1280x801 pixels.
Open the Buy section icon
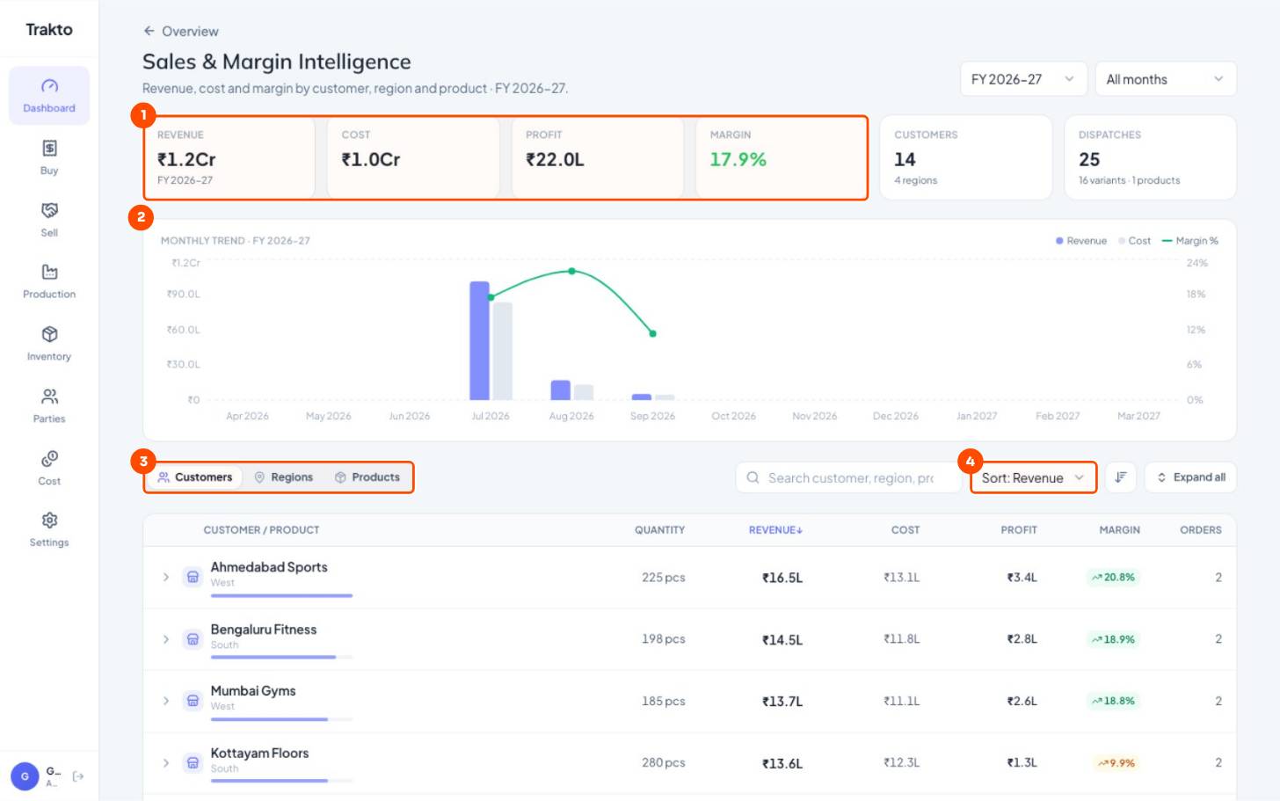(x=49, y=148)
